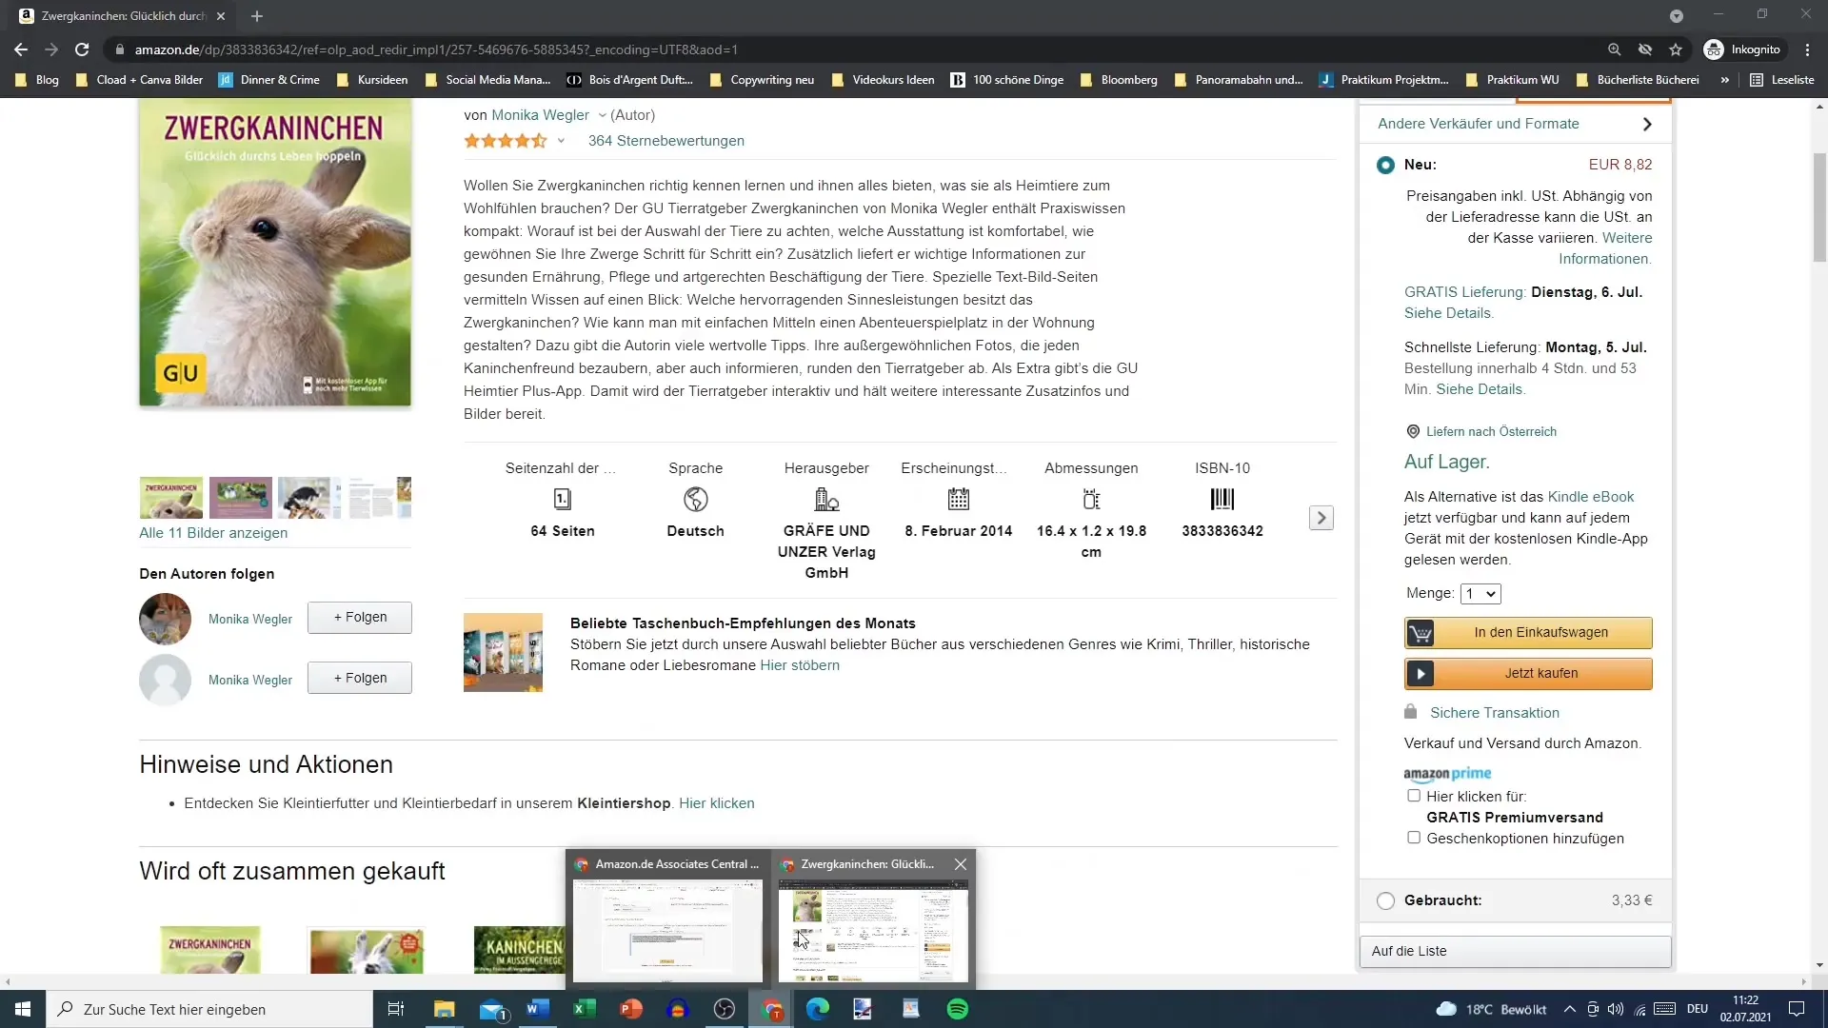1828x1028 pixels.
Task: Click the page vertical scrollbar thumb
Action: pyautogui.click(x=1819, y=207)
